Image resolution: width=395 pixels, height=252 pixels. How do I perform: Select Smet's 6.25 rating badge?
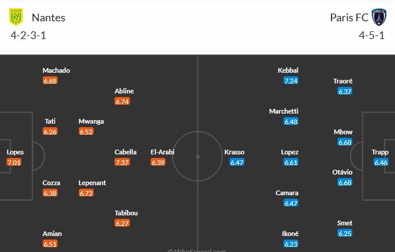pos(345,234)
